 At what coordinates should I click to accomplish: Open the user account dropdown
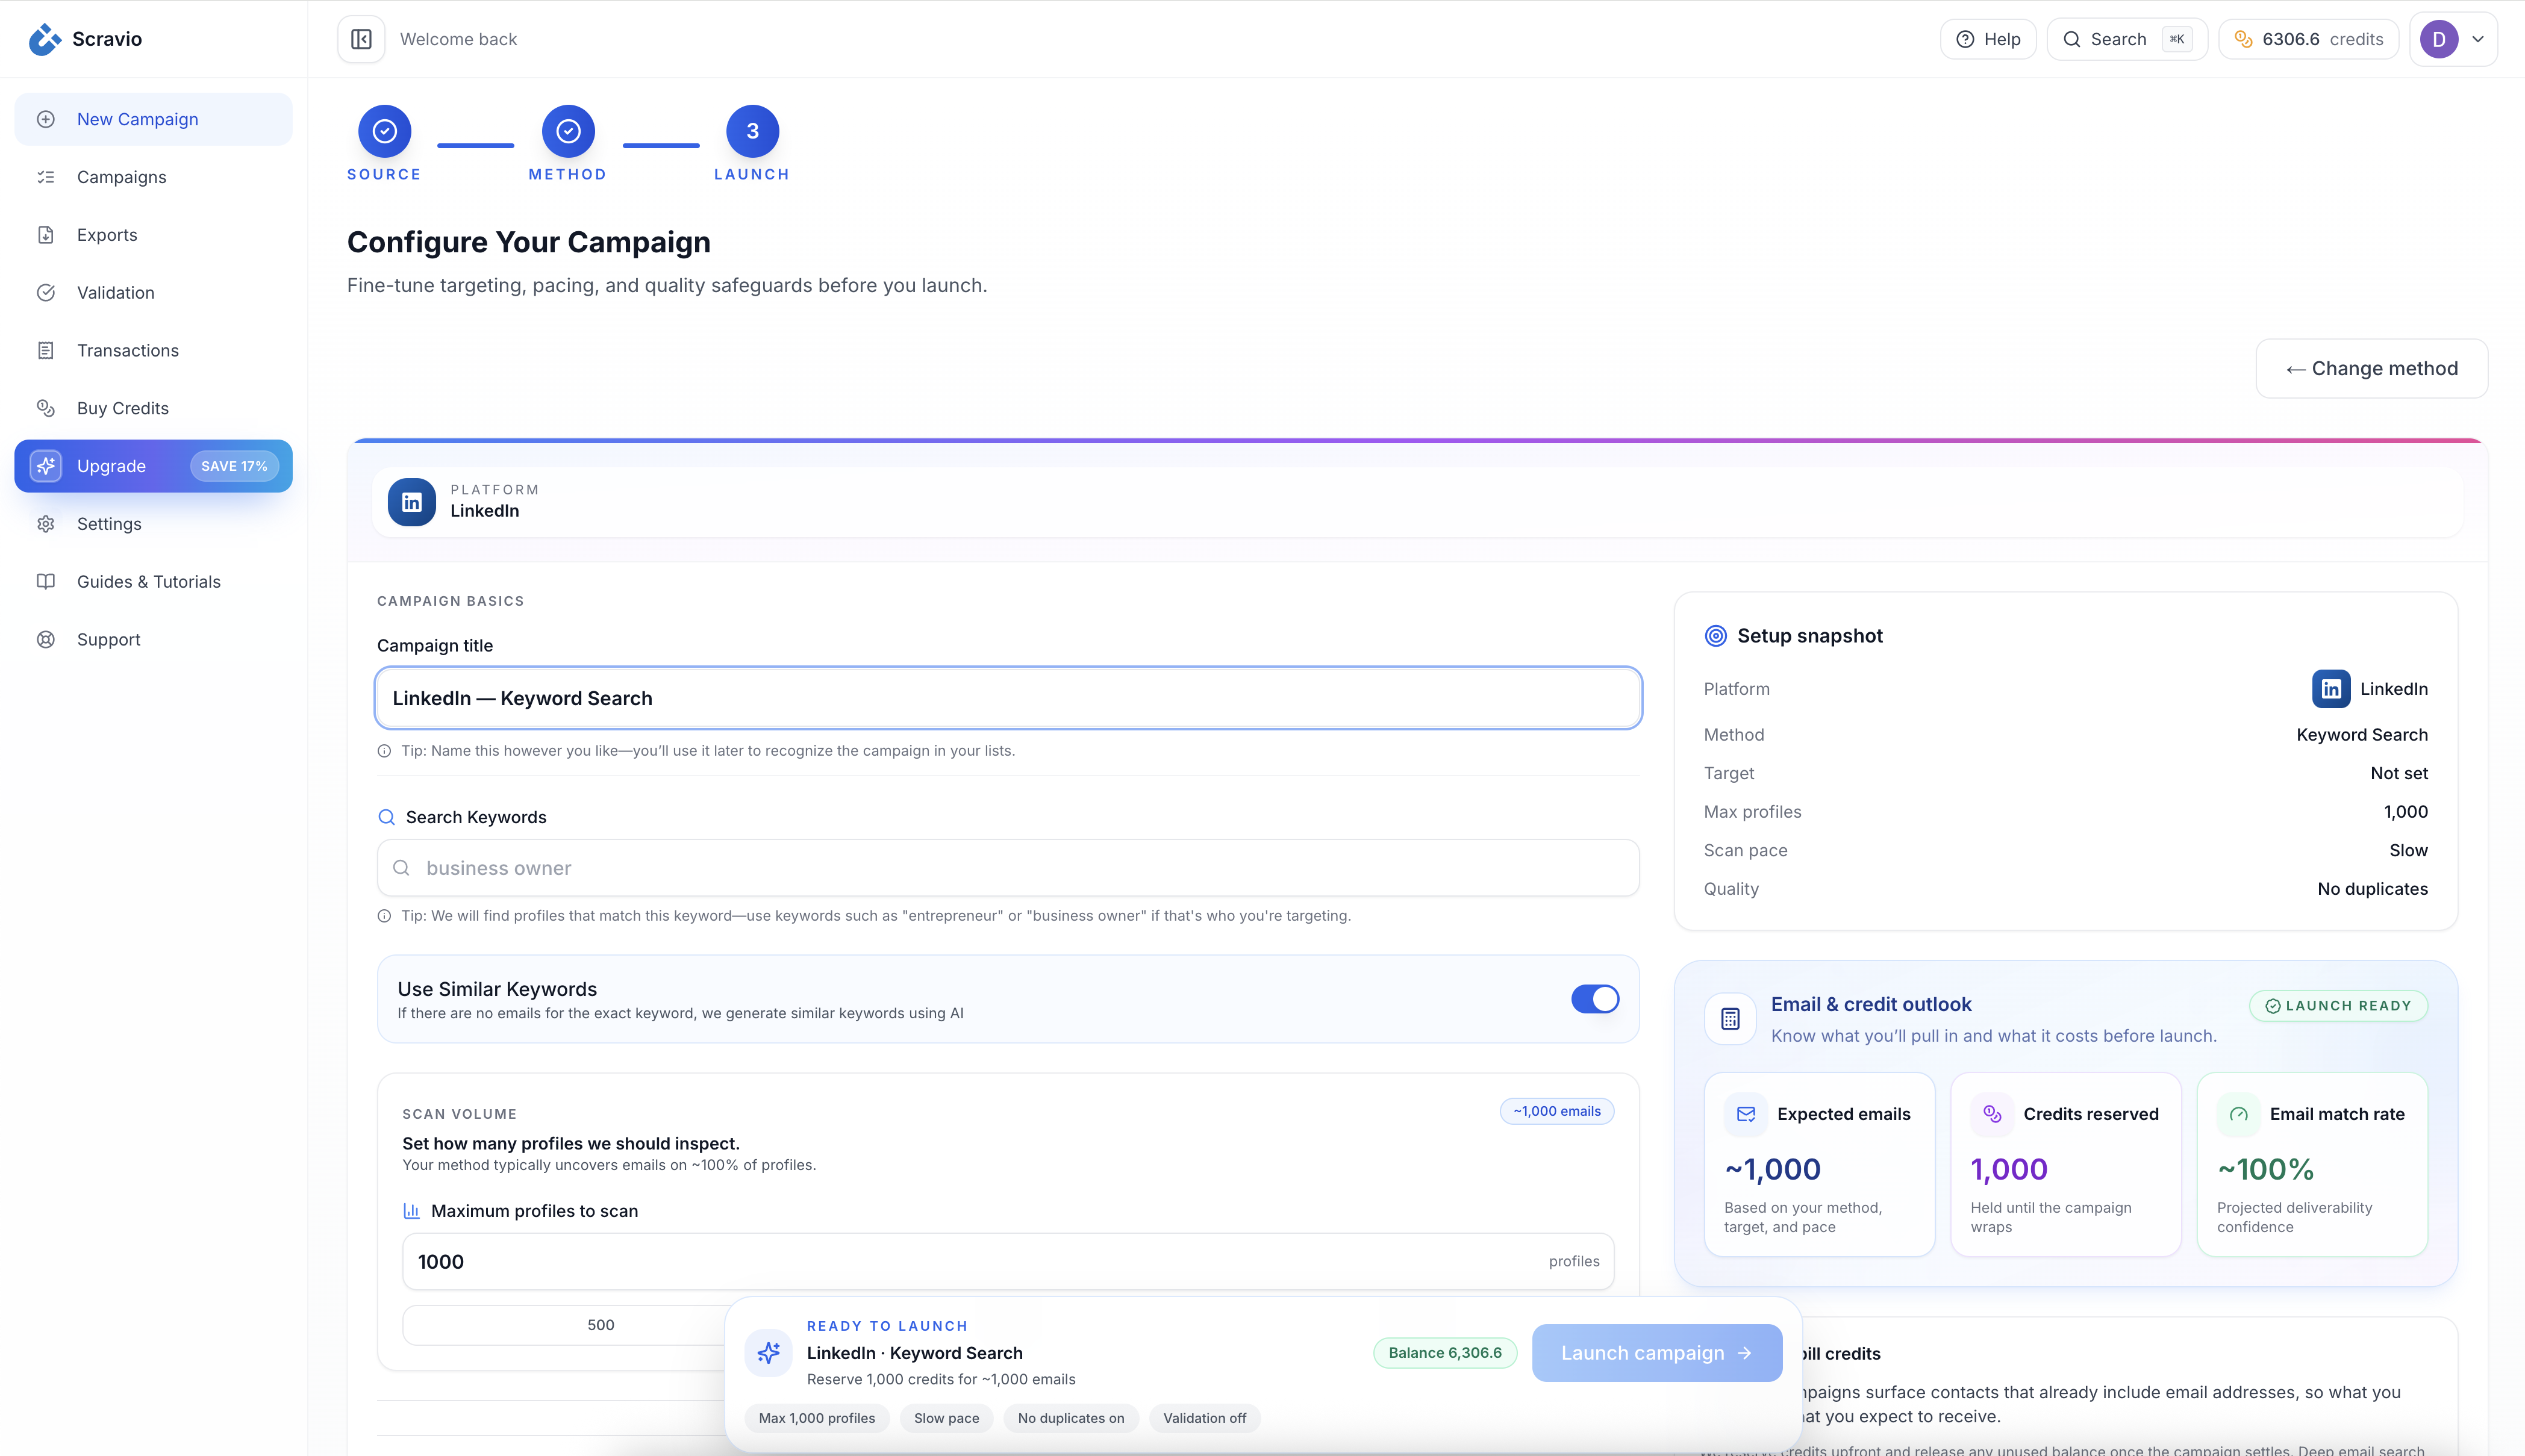click(x=2454, y=39)
